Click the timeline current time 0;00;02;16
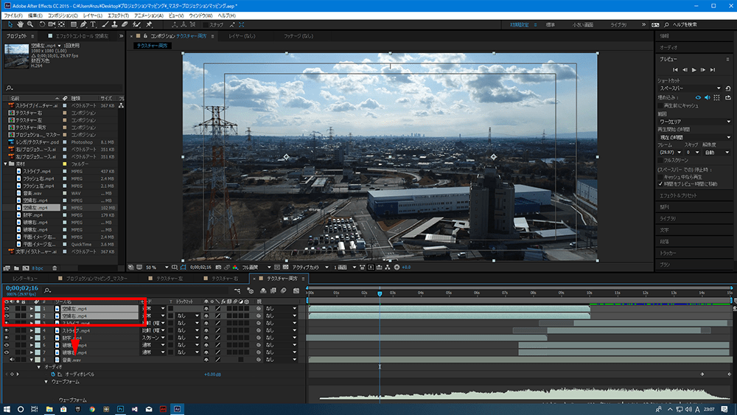Image resolution: width=737 pixels, height=415 pixels. 21,288
